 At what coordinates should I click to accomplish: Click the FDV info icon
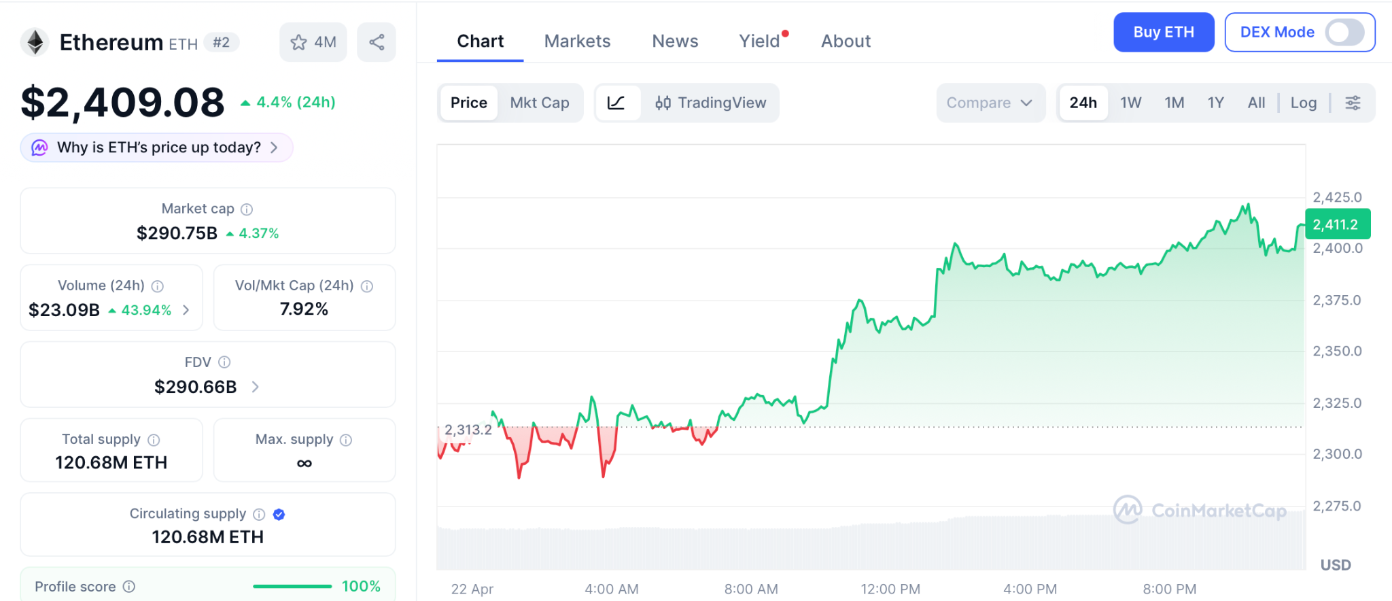point(224,362)
